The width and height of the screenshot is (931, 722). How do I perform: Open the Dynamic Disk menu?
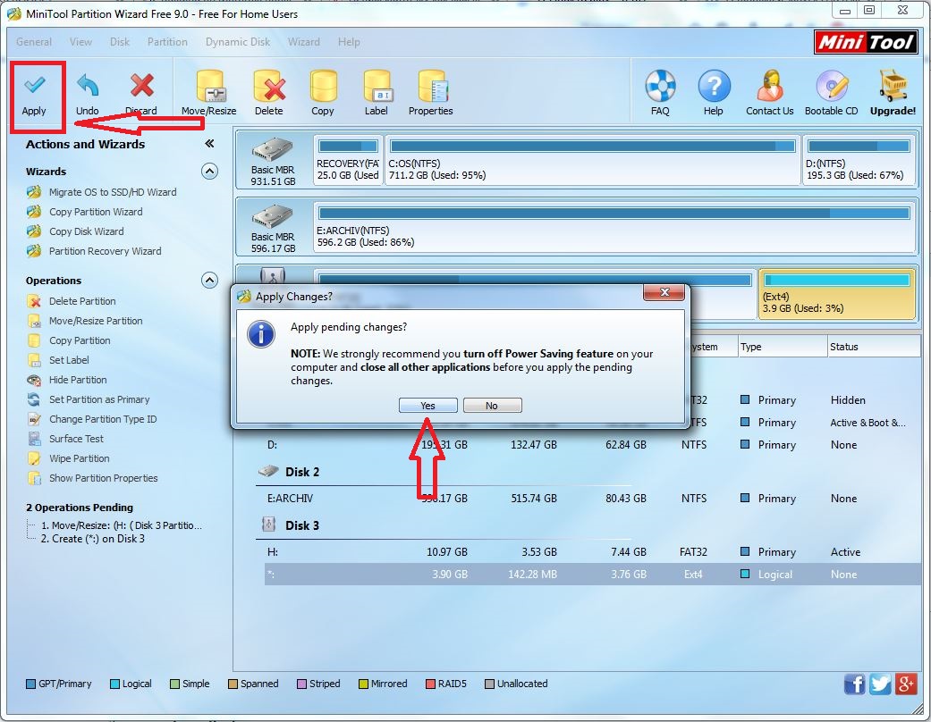pyautogui.click(x=238, y=42)
